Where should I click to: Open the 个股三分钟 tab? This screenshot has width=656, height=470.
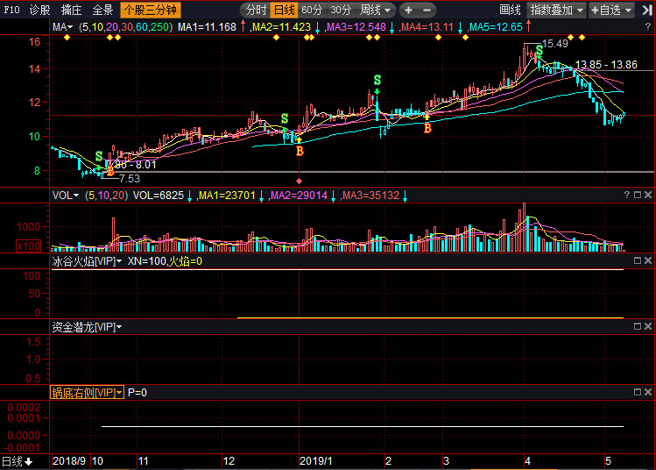151,10
